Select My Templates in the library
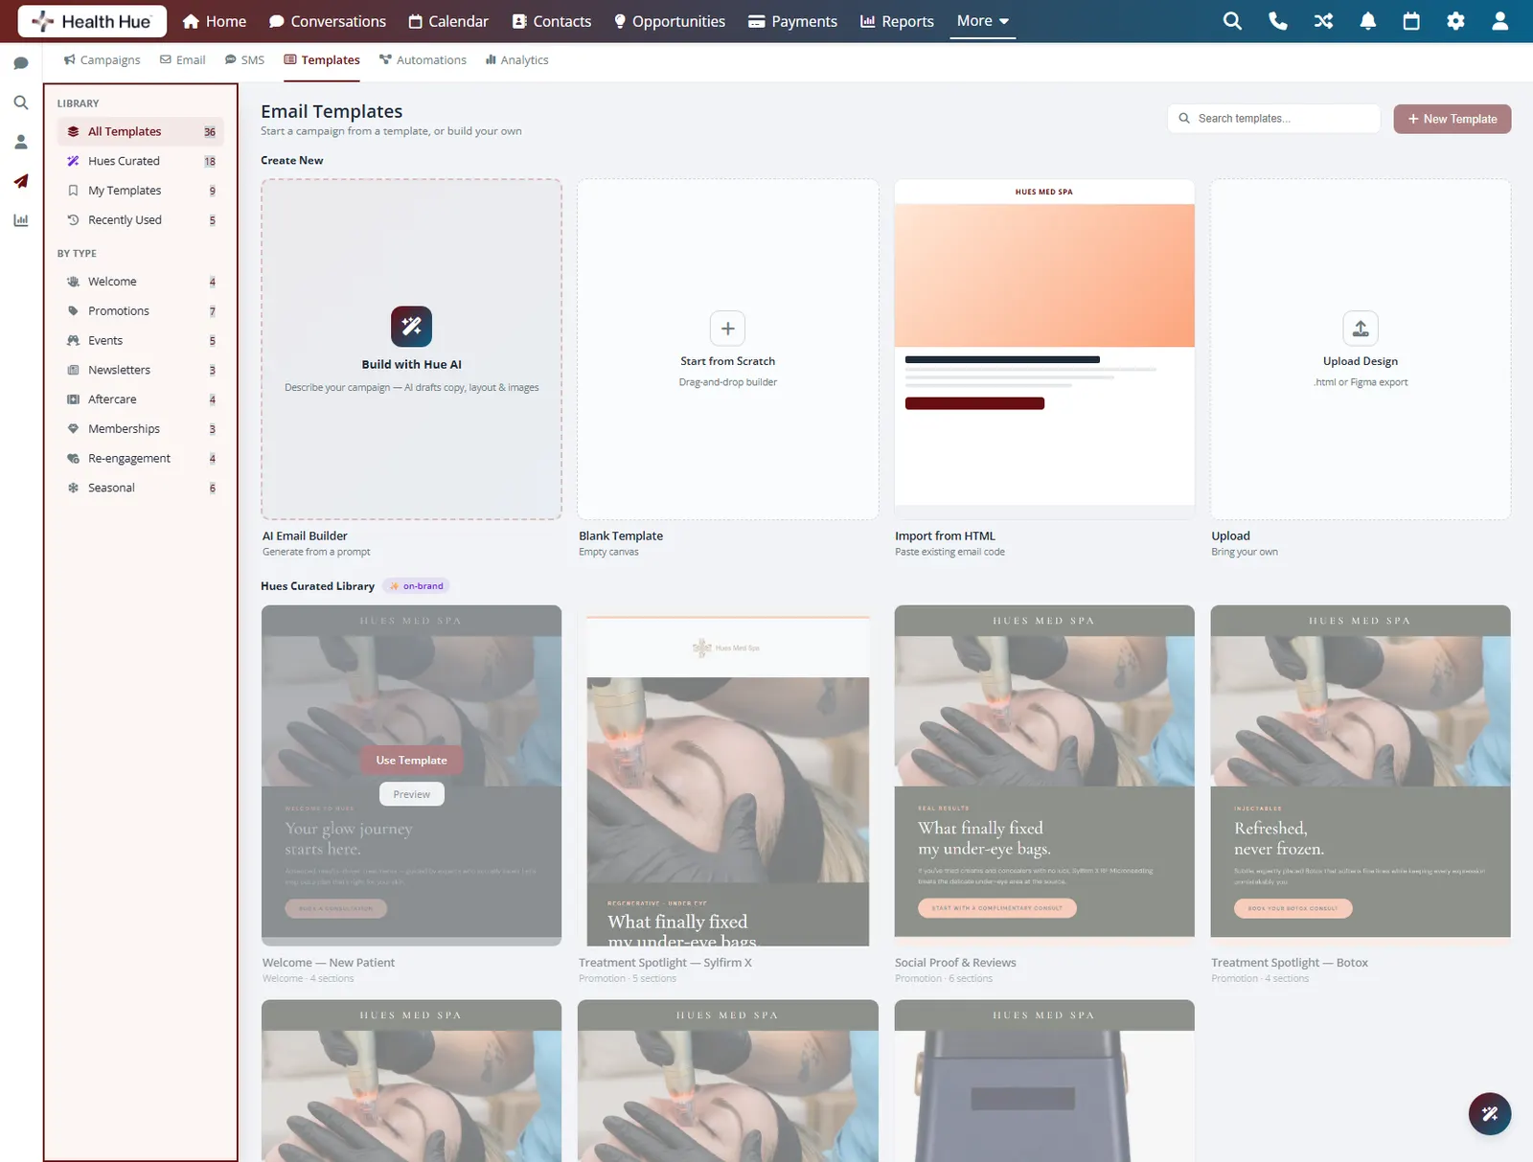Screen dimensions: 1533x1162 141,191
